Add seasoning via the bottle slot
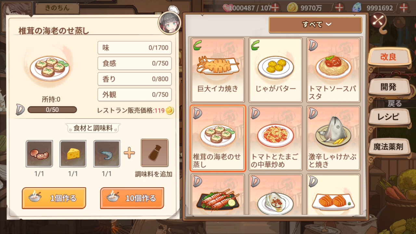416x234 pixels. pos(154,153)
